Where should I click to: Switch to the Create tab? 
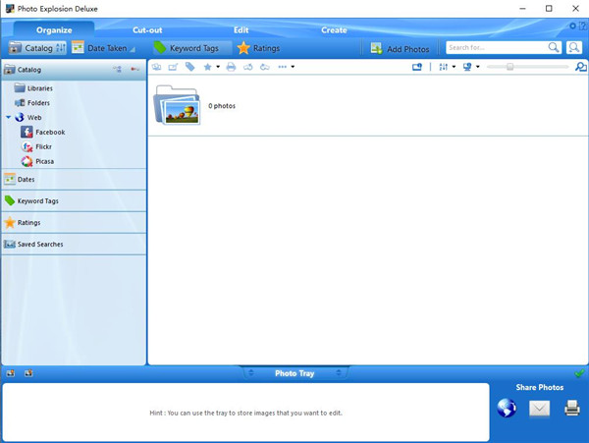point(334,30)
